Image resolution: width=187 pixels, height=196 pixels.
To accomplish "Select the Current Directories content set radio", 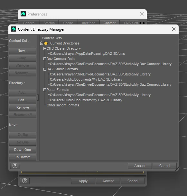I will tap(46, 43).
